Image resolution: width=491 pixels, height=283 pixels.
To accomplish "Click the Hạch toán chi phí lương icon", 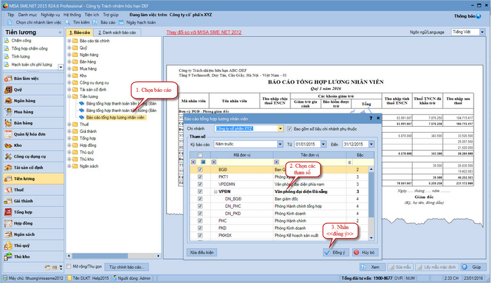I will tap(7, 64).
